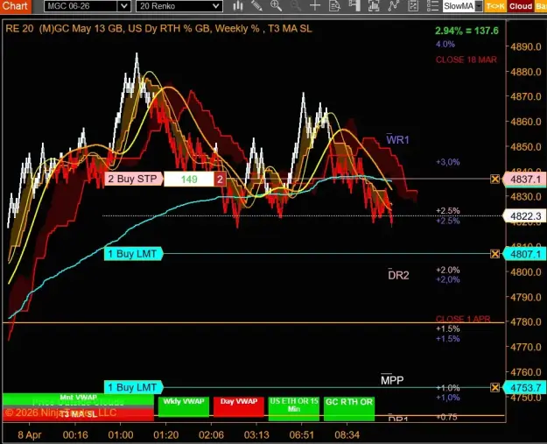
Task: Select the drawing tools pencil icon
Action: (256, 6)
